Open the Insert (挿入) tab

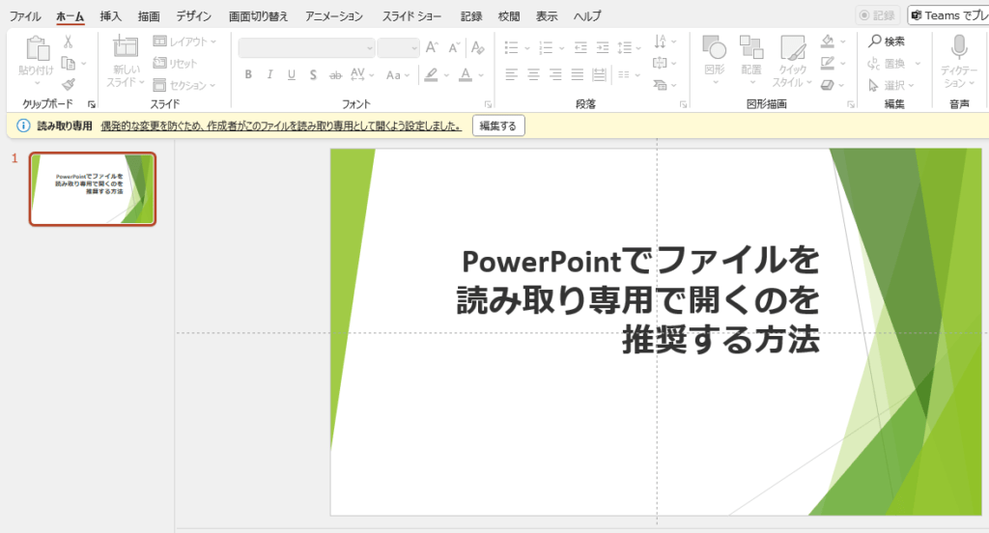coord(111,16)
